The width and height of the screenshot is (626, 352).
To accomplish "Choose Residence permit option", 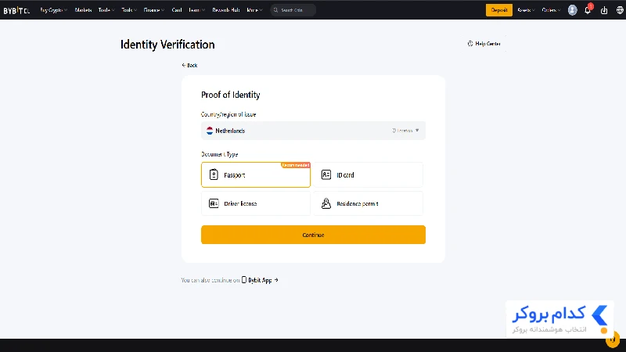I will 368,203.
